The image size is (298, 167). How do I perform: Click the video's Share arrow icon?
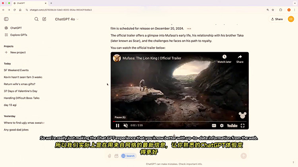(x=240, y=59)
